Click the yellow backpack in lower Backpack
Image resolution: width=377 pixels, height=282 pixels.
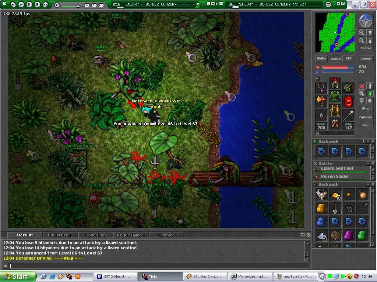tap(321, 208)
